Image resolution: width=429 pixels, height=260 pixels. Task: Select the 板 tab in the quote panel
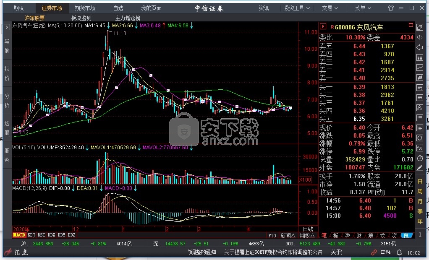tap(336, 235)
